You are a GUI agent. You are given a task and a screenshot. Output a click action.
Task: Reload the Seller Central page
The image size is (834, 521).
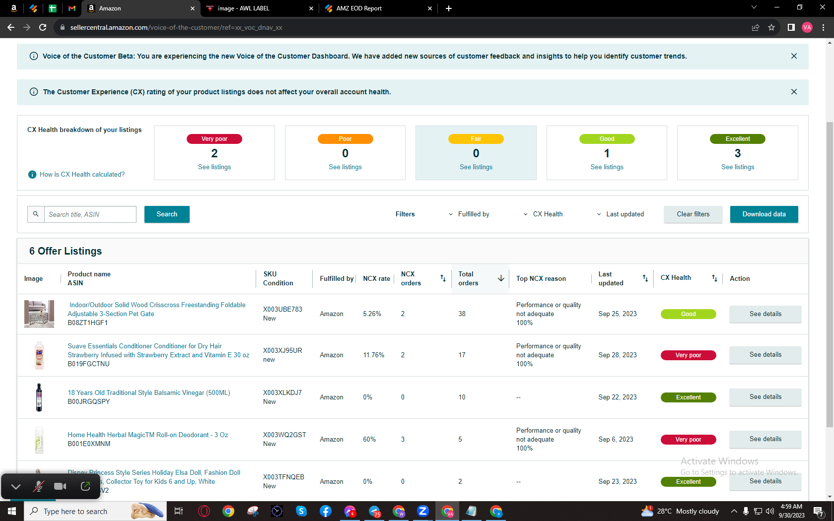(43, 27)
